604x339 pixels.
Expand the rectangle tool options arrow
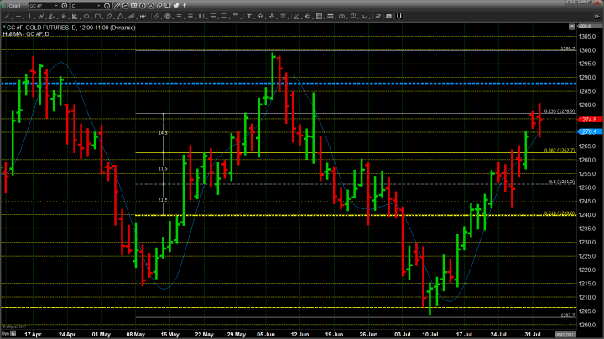click(103, 18)
